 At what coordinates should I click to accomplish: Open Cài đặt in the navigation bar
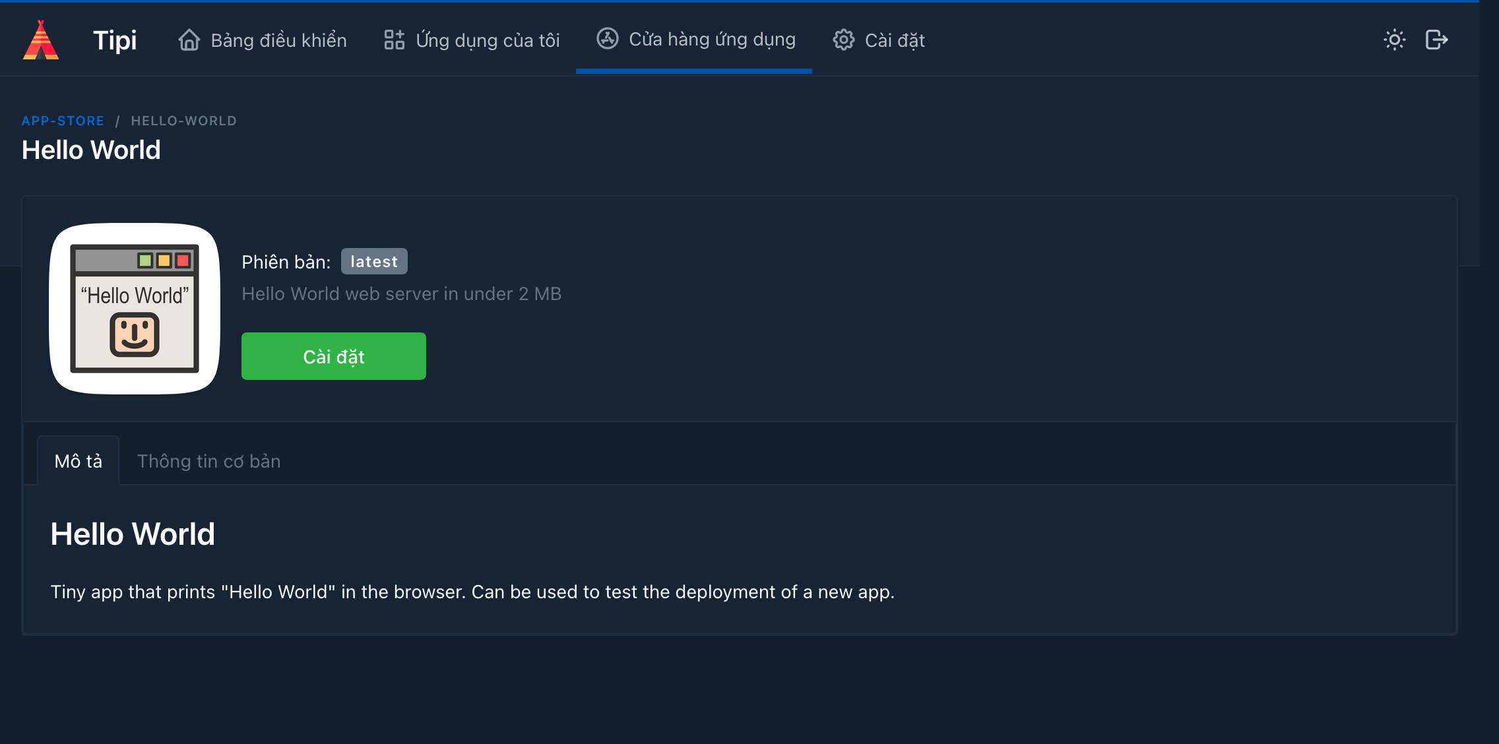pyautogui.click(x=895, y=40)
